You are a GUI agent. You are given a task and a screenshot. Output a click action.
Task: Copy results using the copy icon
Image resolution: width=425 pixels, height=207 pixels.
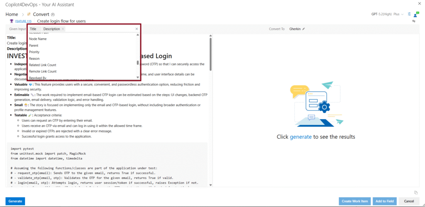click(x=416, y=192)
